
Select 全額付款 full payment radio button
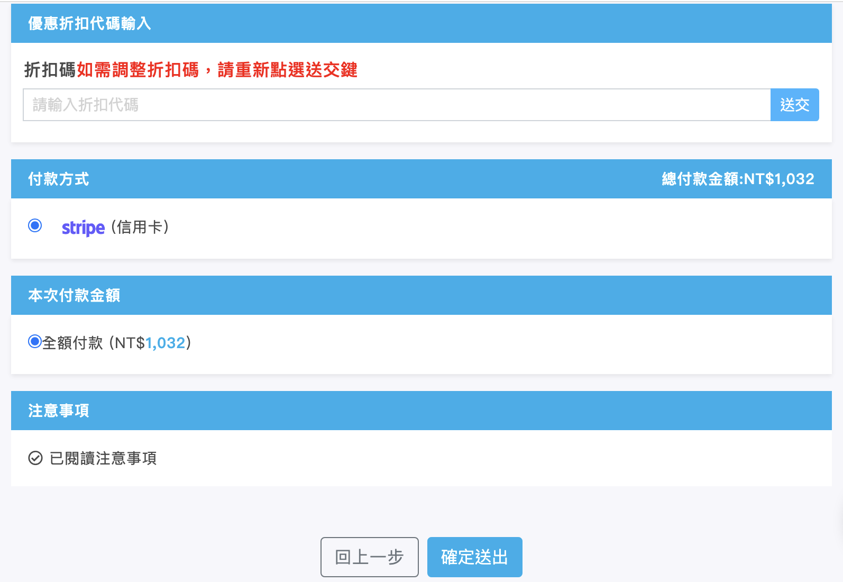(35, 342)
